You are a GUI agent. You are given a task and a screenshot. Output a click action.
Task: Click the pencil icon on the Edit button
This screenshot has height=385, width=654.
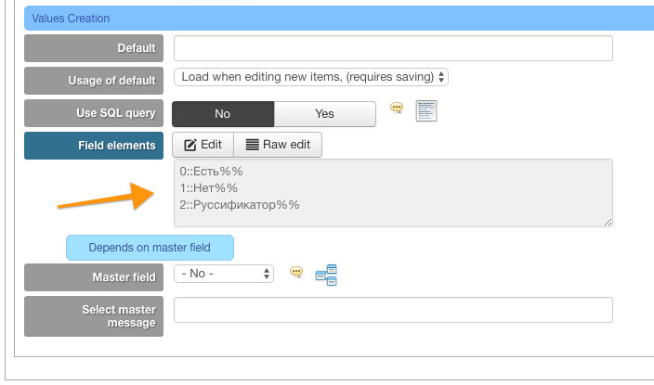point(190,145)
